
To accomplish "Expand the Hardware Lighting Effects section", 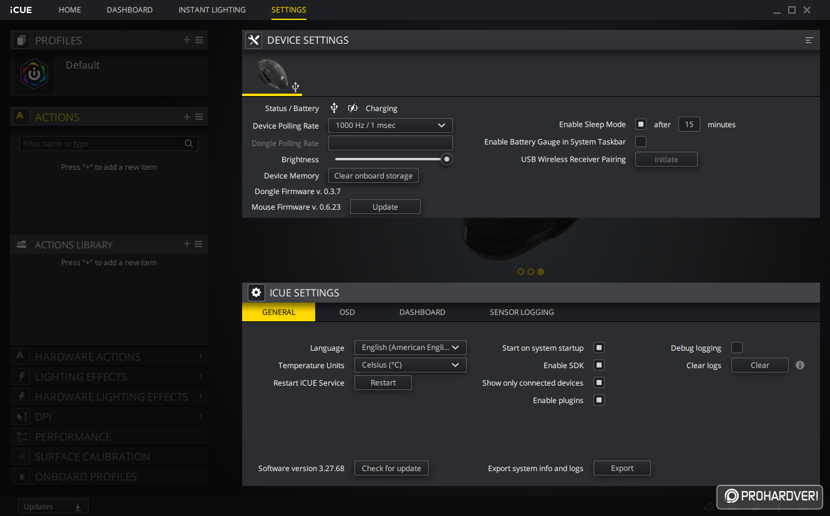I will (x=109, y=396).
